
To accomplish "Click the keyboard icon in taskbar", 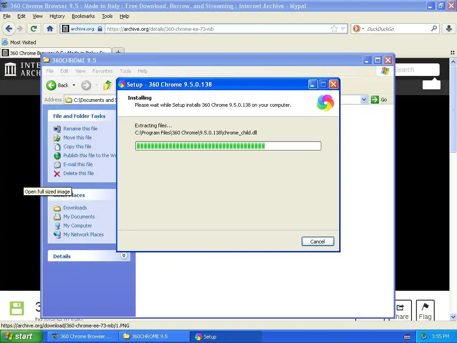I will [x=407, y=337].
